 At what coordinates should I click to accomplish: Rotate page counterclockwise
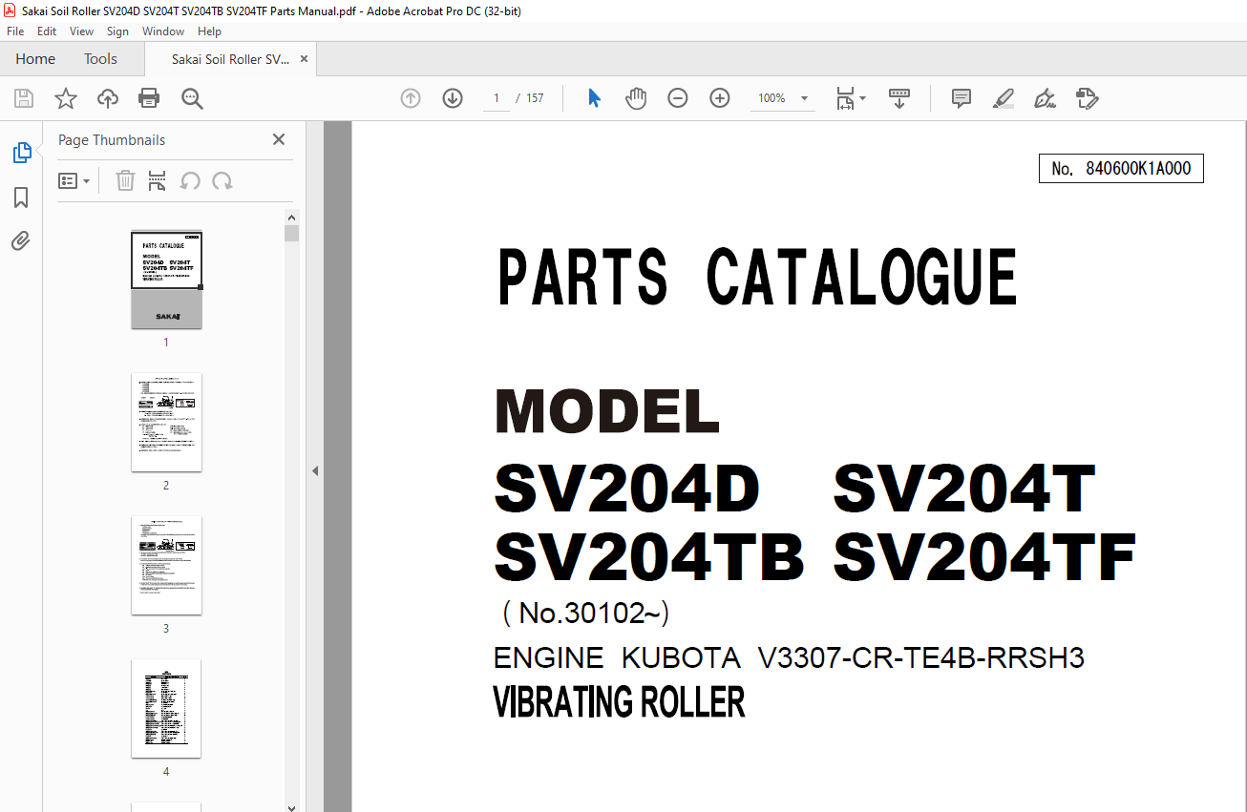(x=191, y=180)
